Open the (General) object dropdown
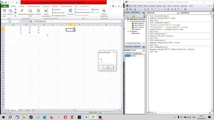Image resolution: width=214 pixels, height=120 pixels. [x=178, y=13]
